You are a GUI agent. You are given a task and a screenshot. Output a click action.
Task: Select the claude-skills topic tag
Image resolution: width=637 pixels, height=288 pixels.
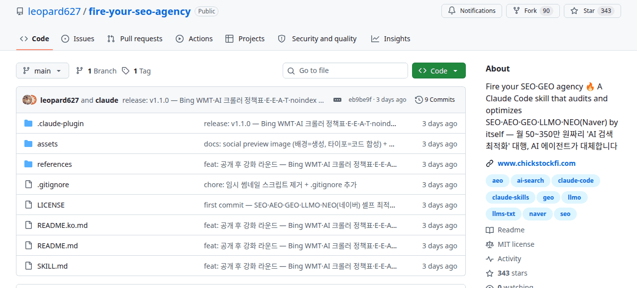tap(511, 198)
